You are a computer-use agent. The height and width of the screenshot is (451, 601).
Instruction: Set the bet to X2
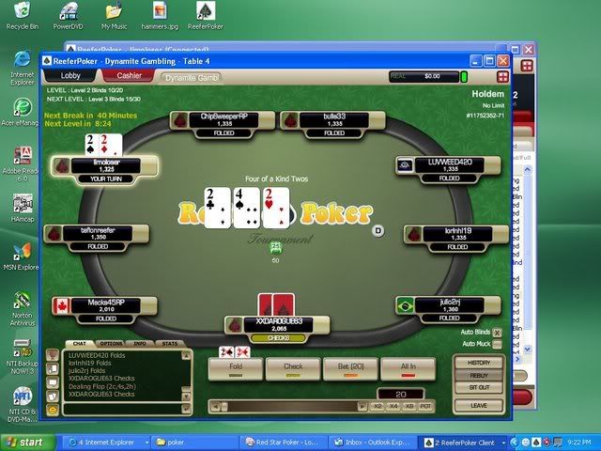tap(378, 407)
